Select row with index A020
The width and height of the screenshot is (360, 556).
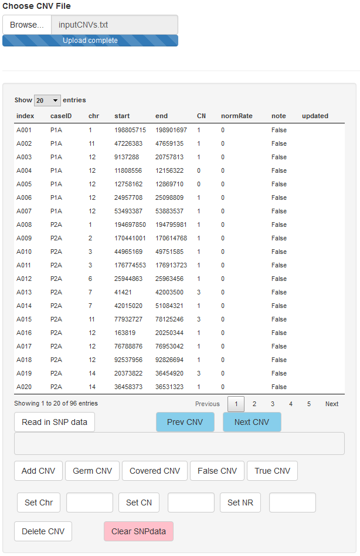[179, 387]
